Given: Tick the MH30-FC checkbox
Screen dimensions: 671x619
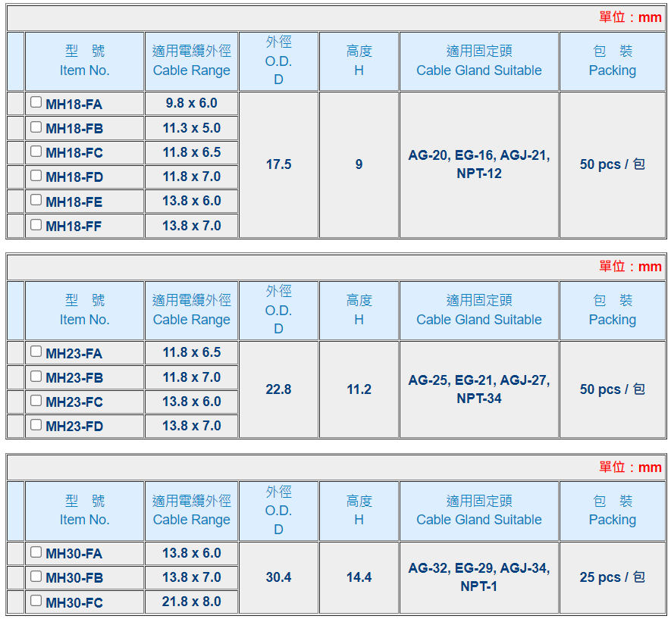Looking at the screenshot, I should tap(36, 602).
